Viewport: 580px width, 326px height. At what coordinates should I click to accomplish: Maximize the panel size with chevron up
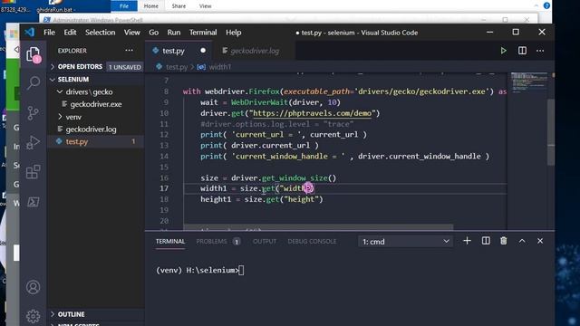[522, 241]
